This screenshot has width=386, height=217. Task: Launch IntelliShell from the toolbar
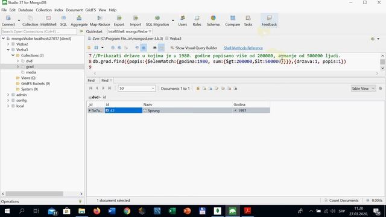coord(48,20)
